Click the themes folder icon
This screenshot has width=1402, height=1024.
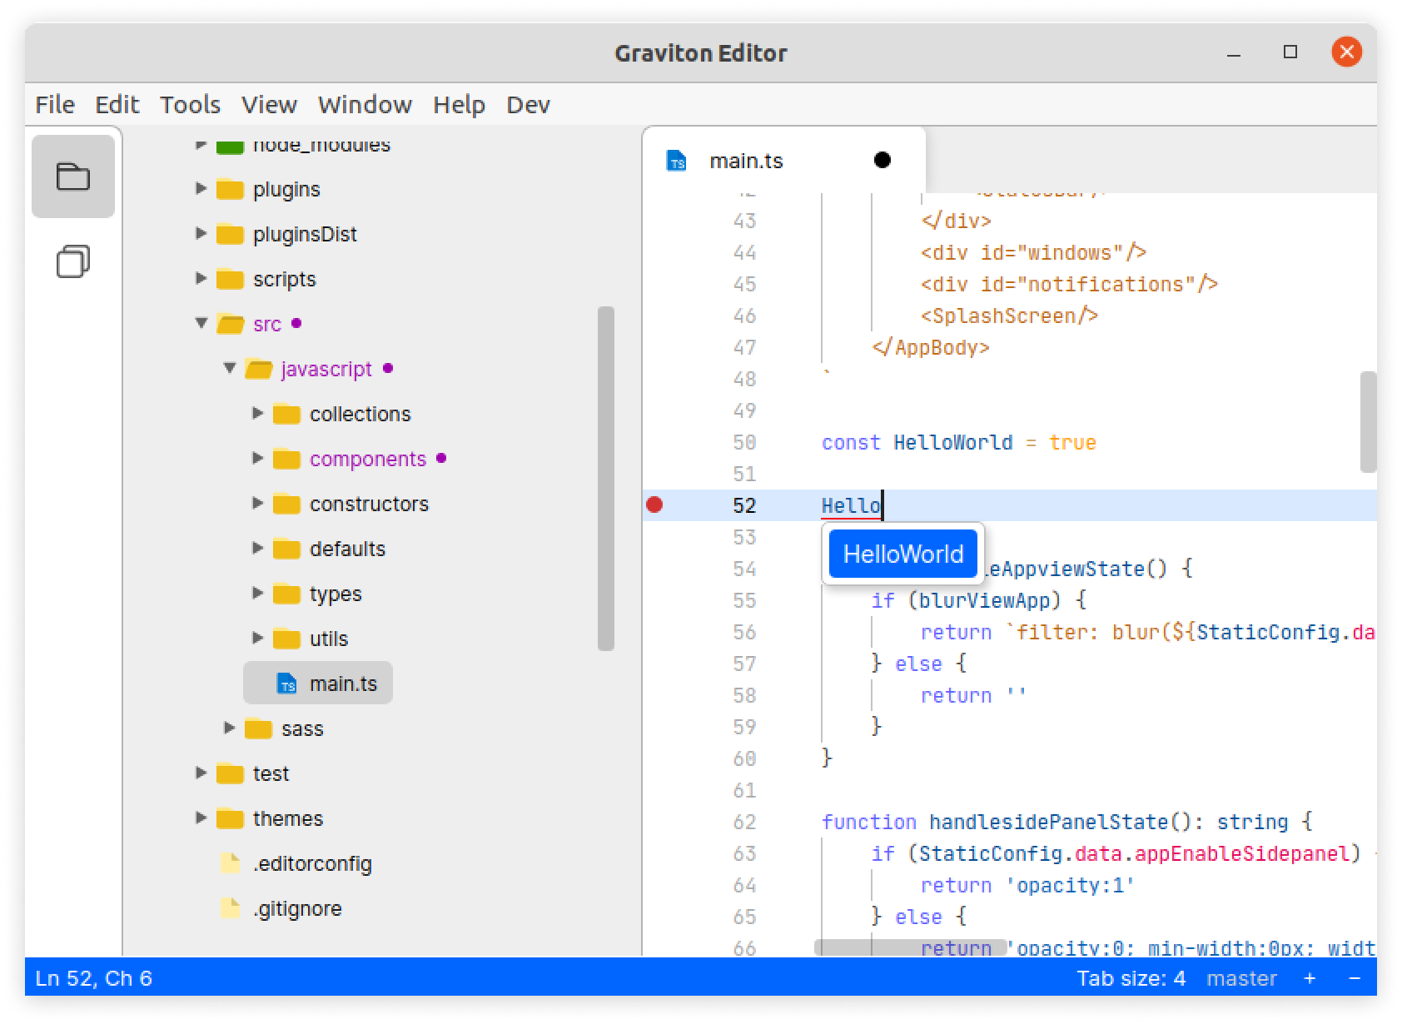230,819
